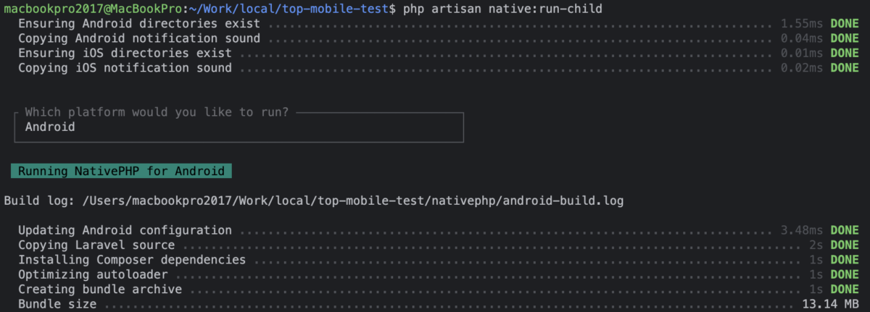
Task: Click the 'Creating bundle archive' line
Action: click(100, 290)
